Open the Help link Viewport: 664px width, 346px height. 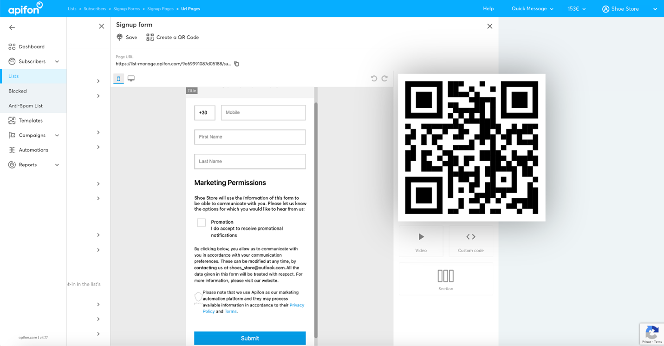(x=488, y=9)
